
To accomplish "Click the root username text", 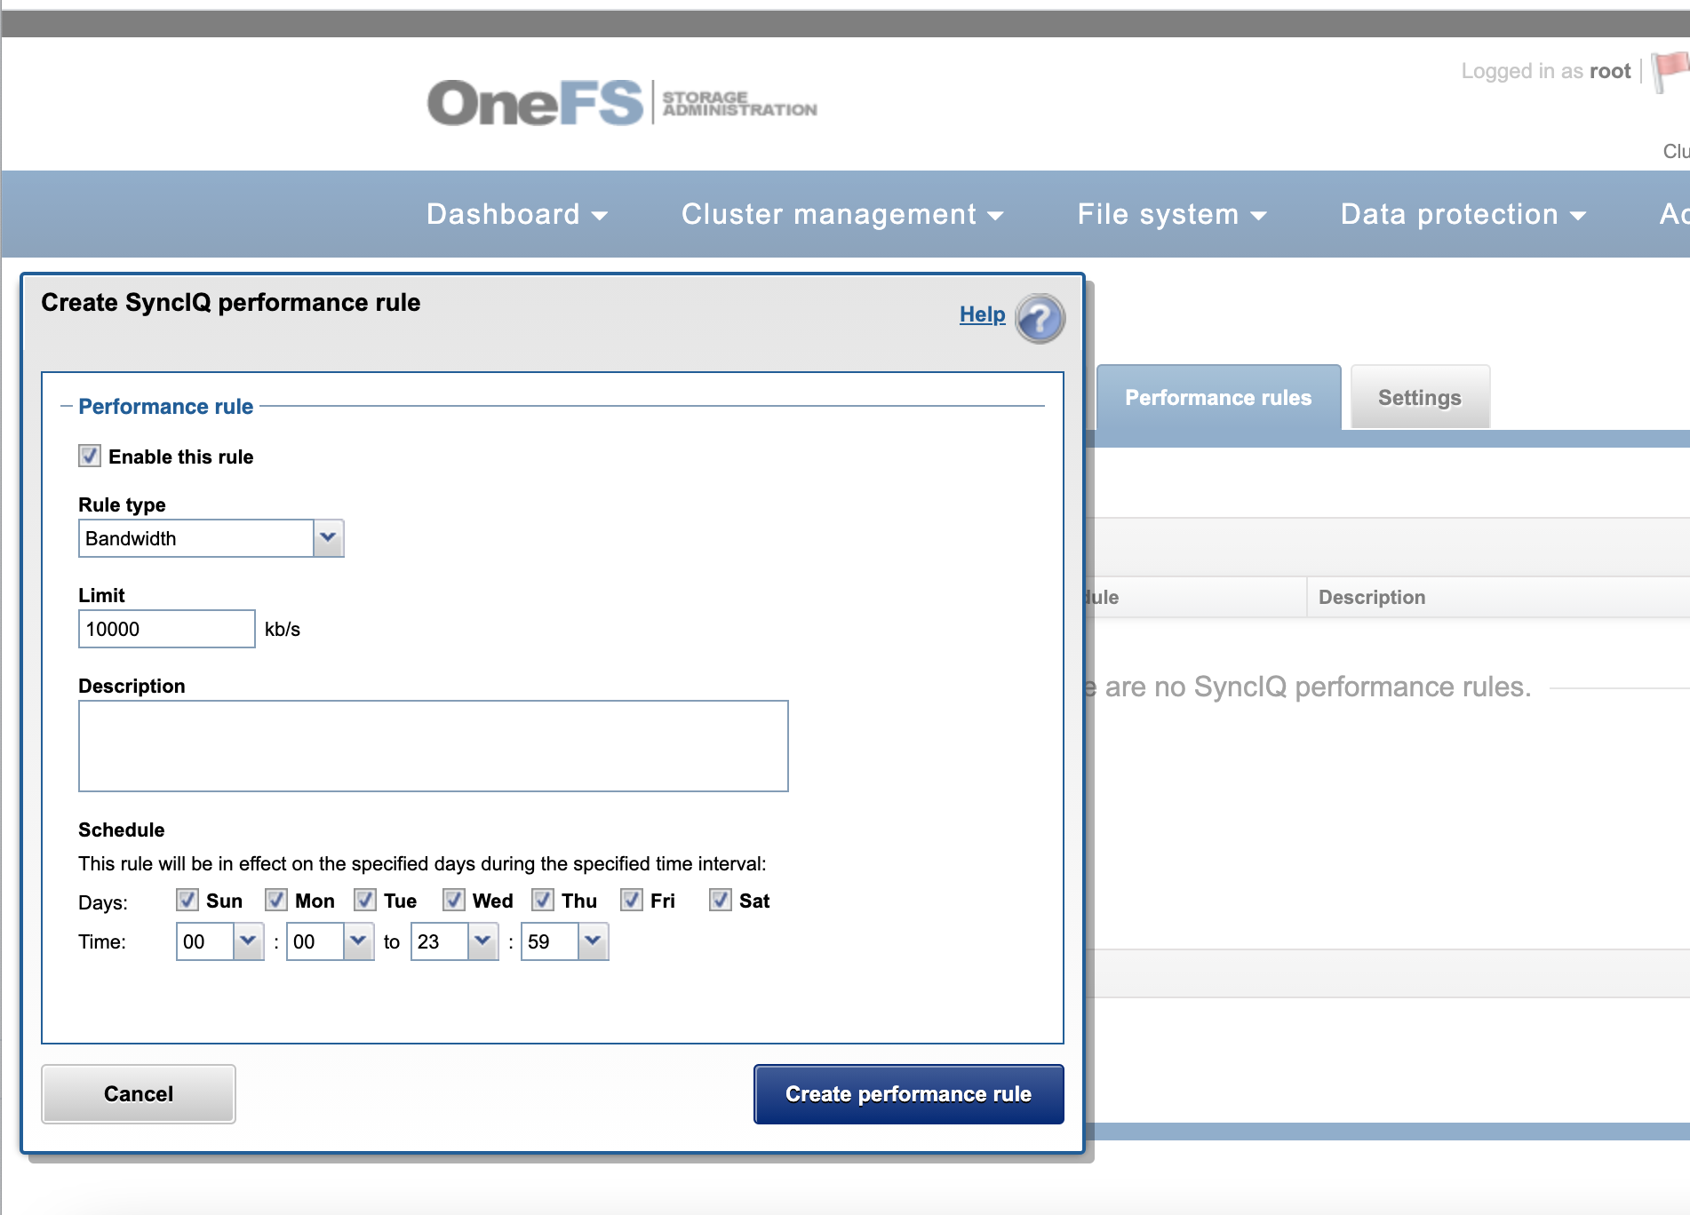I will tap(1610, 71).
